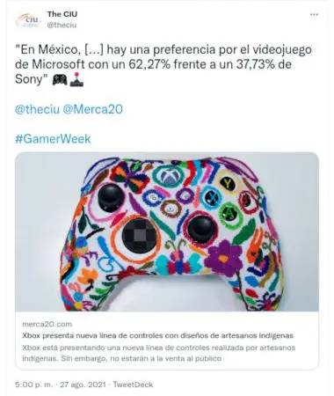Open the @Merca20 mention link

92,109
